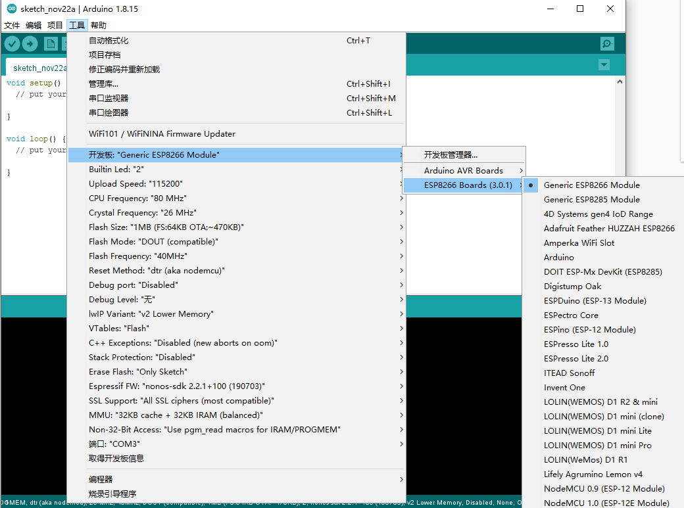684x508 pixels.
Task: Open the tab options dropdown arrow
Action: [x=604, y=65]
